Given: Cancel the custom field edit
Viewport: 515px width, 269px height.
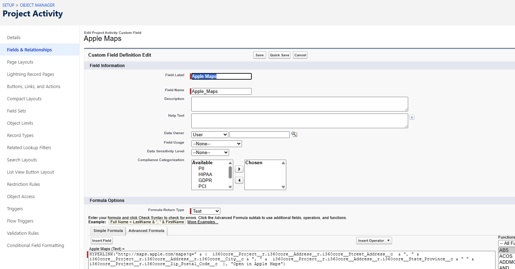Looking at the screenshot, I should [x=300, y=55].
